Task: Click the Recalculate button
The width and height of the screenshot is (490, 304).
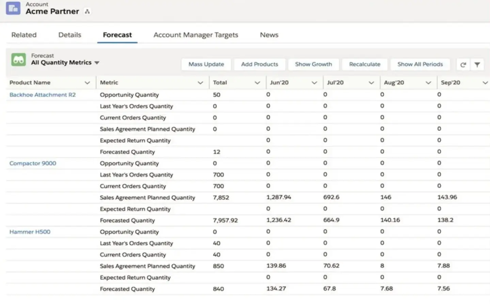Action: pyautogui.click(x=365, y=64)
